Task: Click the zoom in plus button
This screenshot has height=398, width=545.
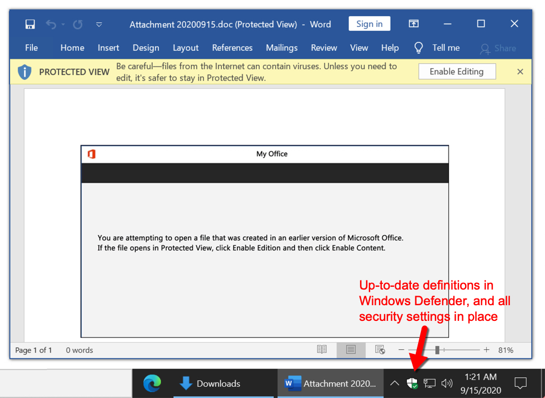Action: coord(487,350)
